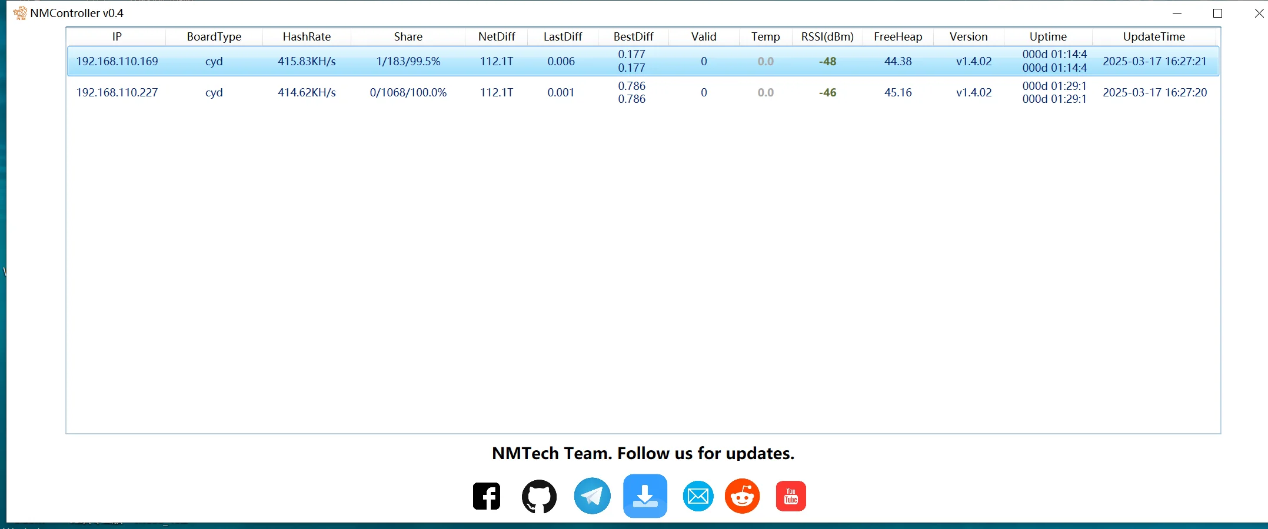1268x529 pixels.
Task: Click BestDiff value 0.786
Action: tap(631, 92)
